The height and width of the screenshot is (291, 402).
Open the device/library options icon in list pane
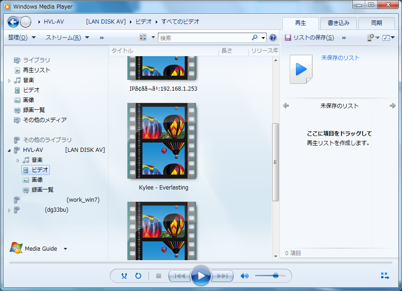[371, 38]
